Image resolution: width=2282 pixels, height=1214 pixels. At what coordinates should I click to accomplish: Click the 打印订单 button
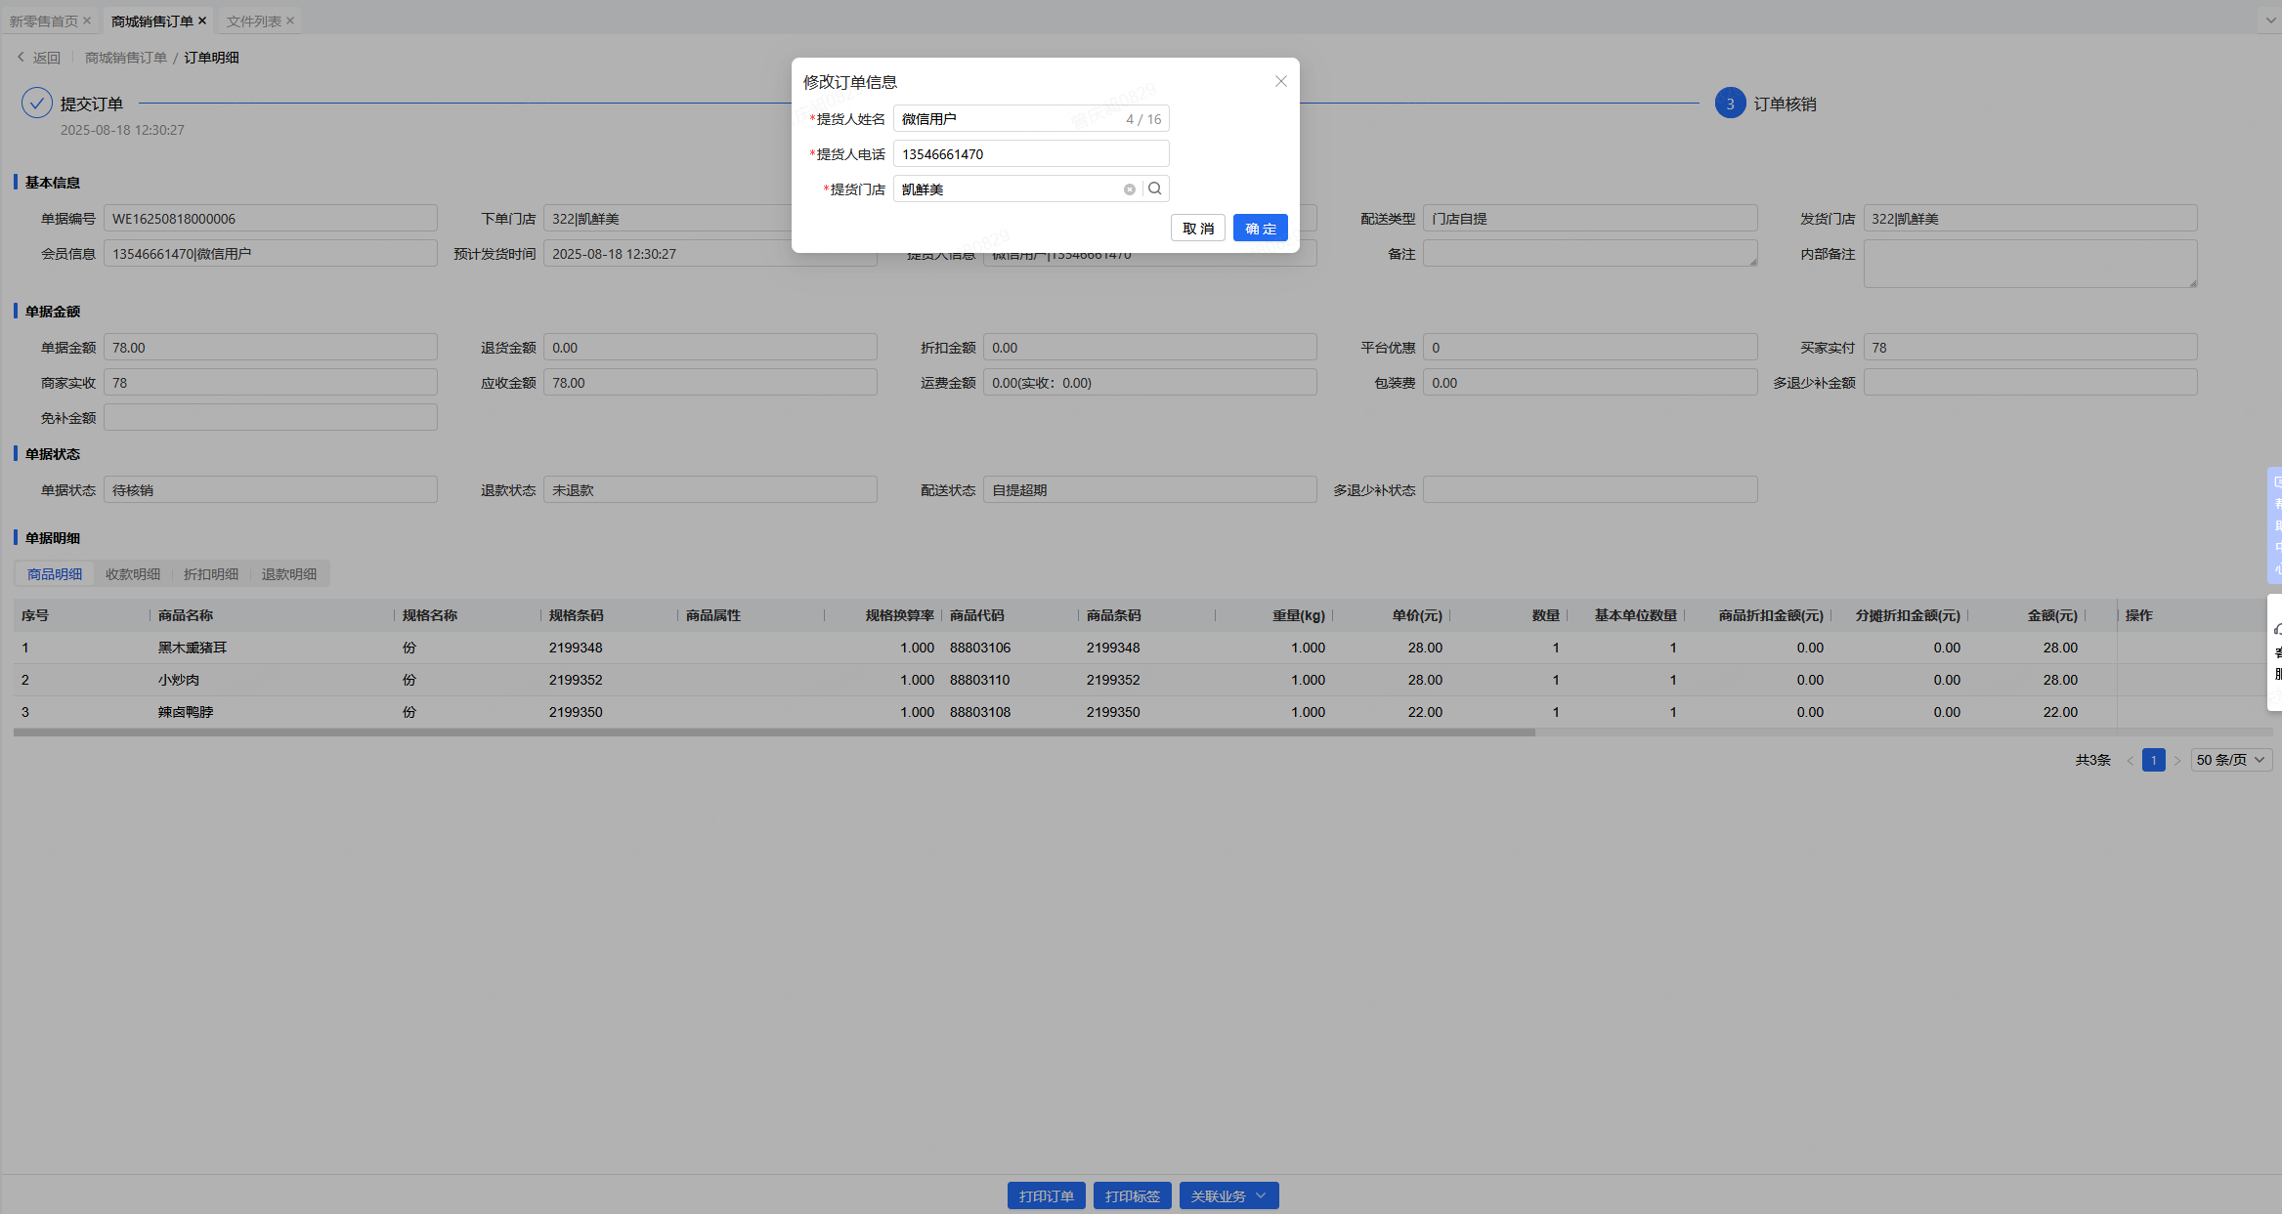(1047, 1195)
